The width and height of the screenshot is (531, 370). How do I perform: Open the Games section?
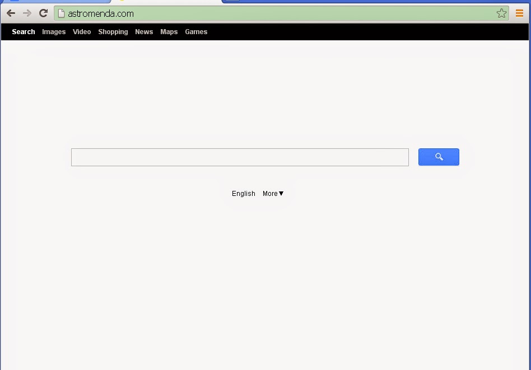click(196, 32)
